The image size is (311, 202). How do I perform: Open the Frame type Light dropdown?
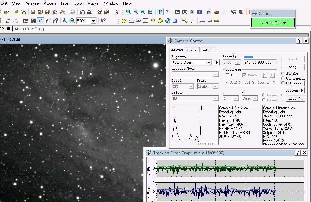click(x=215, y=87)
